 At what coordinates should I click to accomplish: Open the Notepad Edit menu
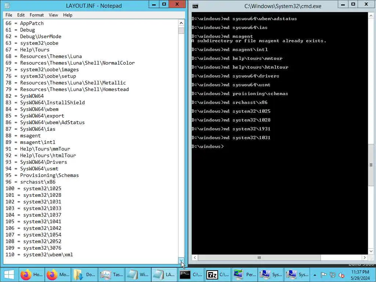(21, 15)
